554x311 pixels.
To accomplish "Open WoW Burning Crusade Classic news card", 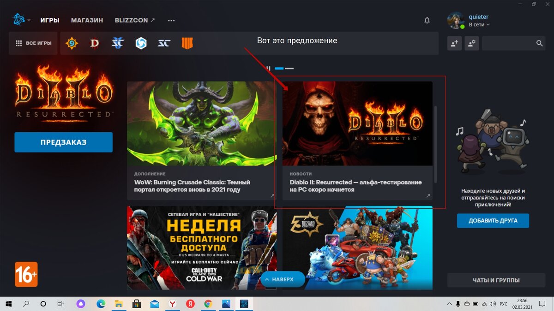I will (202, 141).
